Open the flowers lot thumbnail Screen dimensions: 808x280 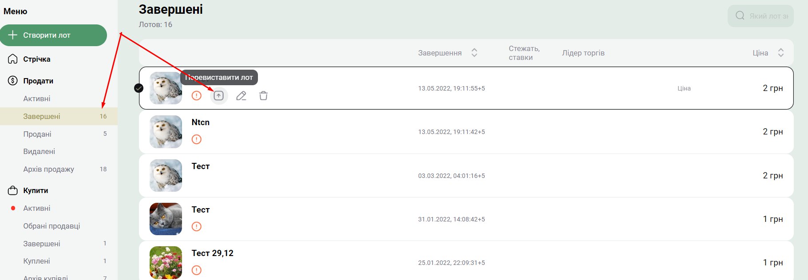166,263
